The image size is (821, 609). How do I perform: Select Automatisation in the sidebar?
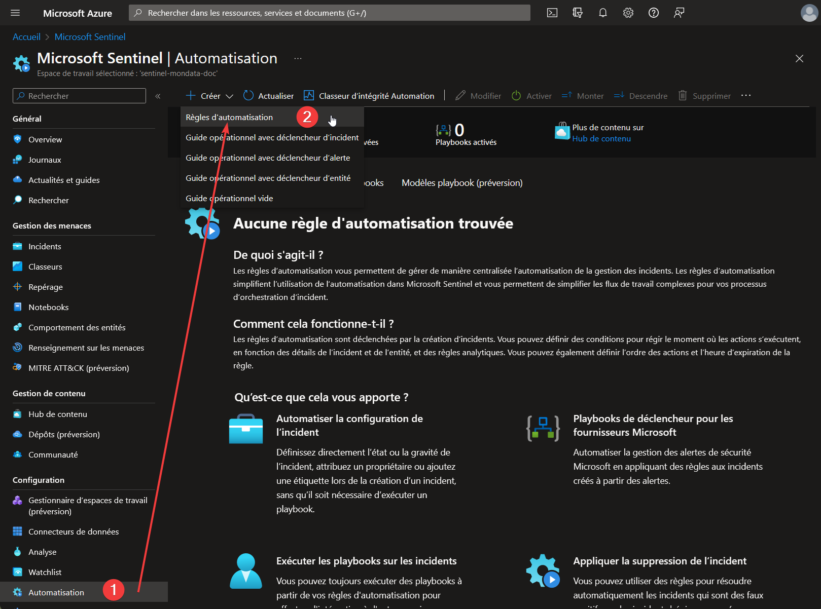84,592
